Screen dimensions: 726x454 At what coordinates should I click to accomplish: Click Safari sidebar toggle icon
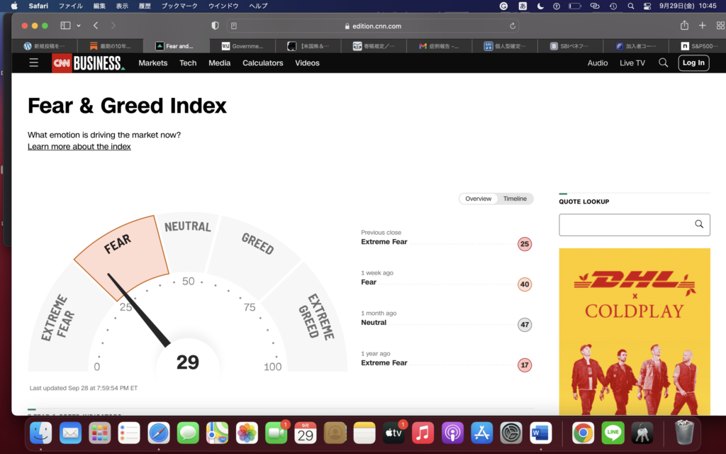coord(65,26)
